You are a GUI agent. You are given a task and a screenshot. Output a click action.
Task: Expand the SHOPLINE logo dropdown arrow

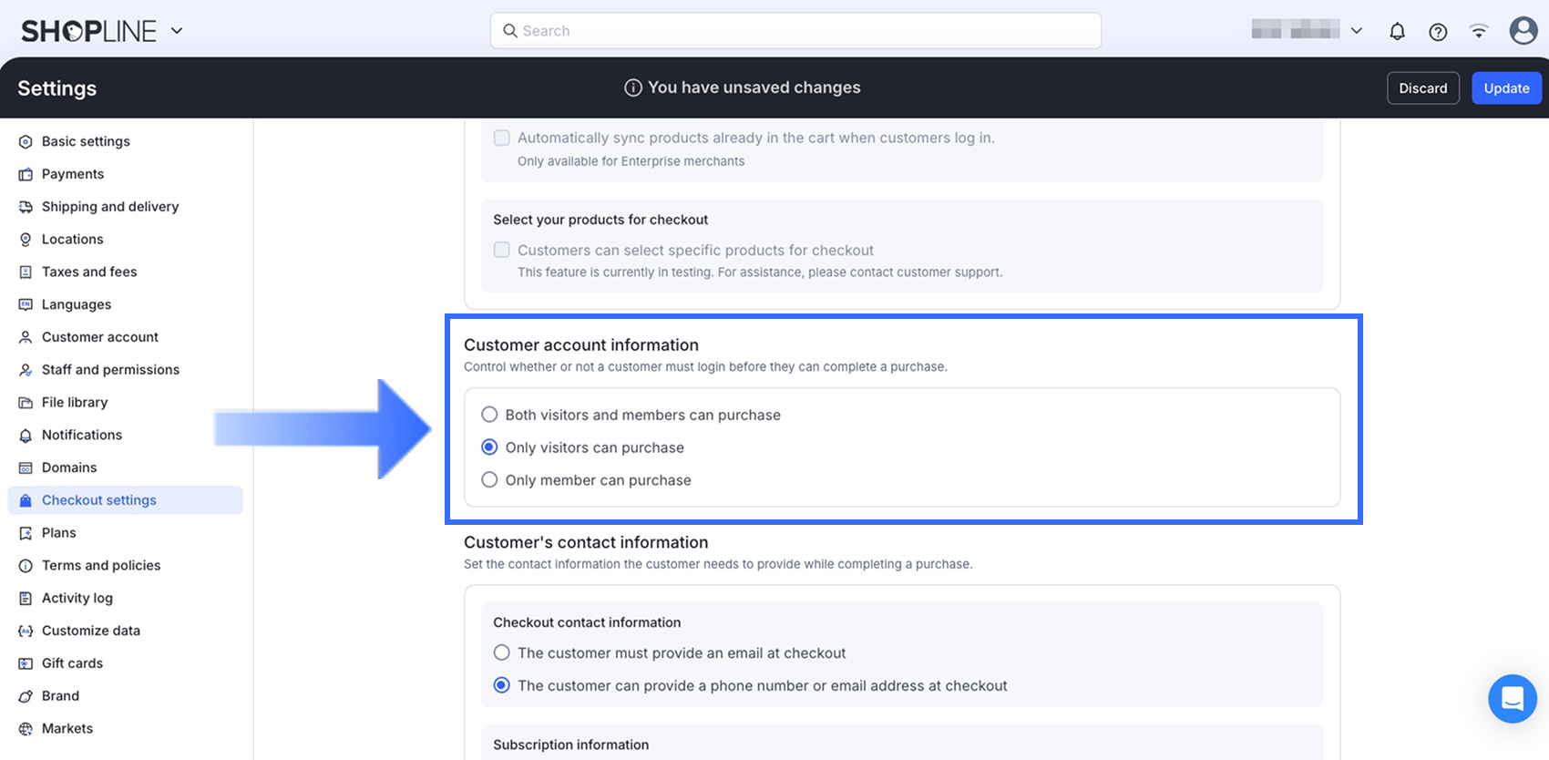pyautogui.click(x=177, y=31)
